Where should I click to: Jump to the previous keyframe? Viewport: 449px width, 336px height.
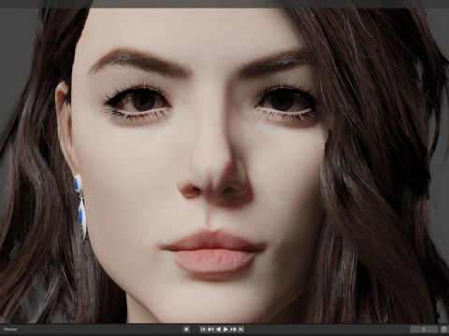pos(210,329)
